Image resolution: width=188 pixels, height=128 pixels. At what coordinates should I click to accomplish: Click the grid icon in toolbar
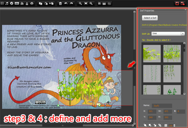click(109, 3)
